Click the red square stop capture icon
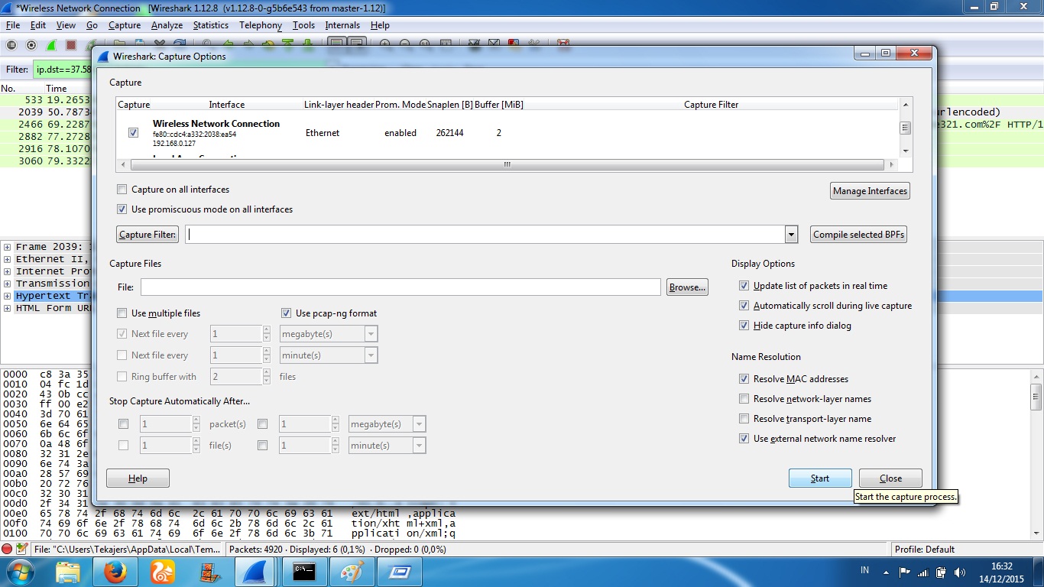The image size is (1044, 587). (71, 45)
